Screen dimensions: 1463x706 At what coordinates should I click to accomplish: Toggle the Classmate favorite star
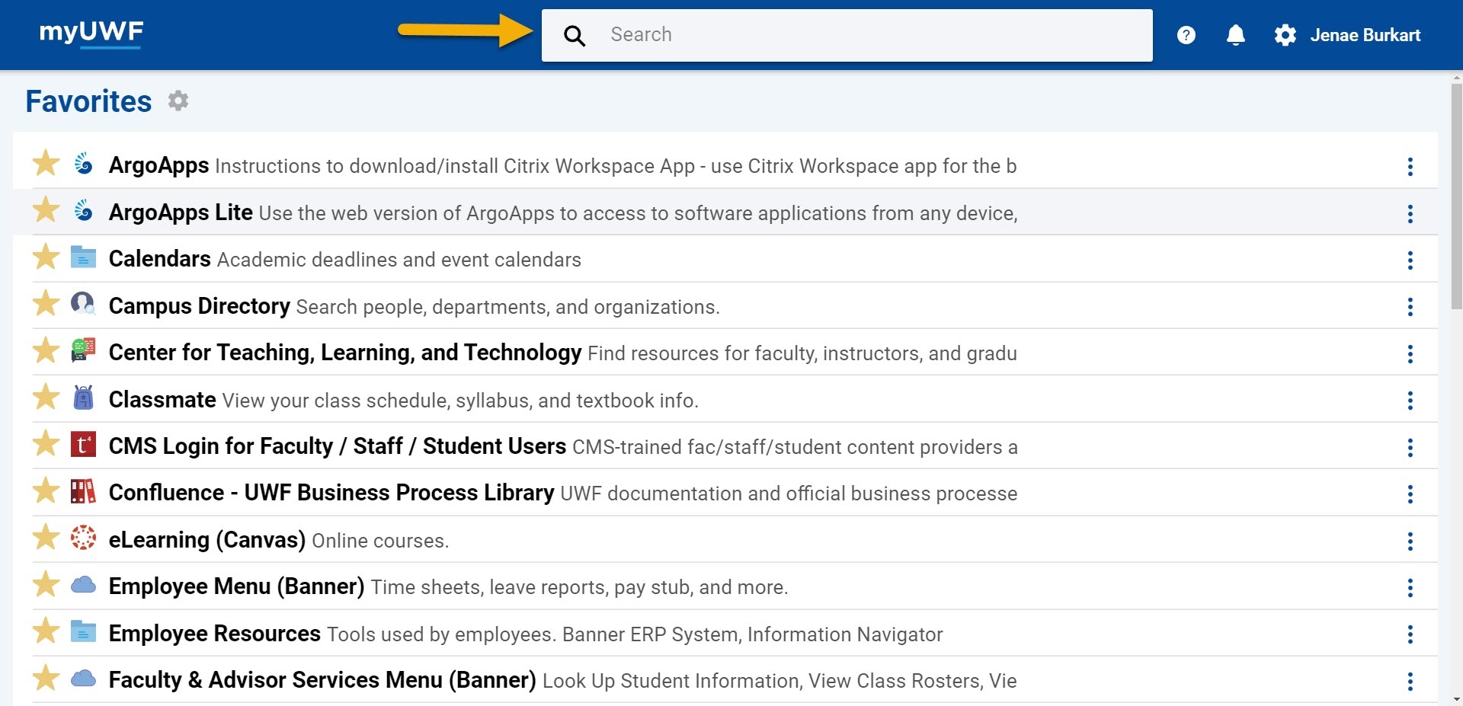46,397
